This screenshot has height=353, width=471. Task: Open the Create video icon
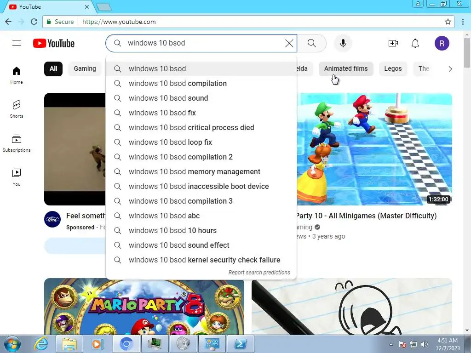tap(393, 43)
